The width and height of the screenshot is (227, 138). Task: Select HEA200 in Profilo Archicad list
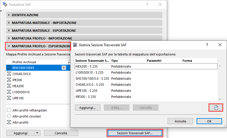tap(18, 86)
